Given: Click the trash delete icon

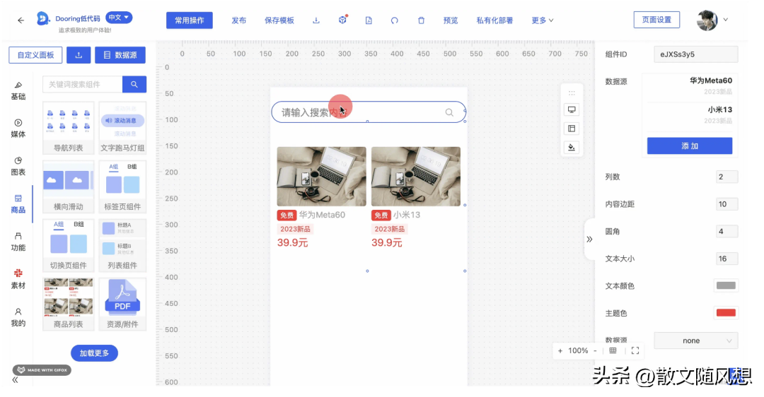Looking at the screenshot, I should click(x=421, y=20).
